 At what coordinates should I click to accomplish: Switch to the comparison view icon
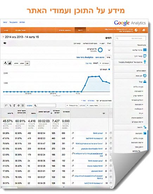tap(10, 105)
